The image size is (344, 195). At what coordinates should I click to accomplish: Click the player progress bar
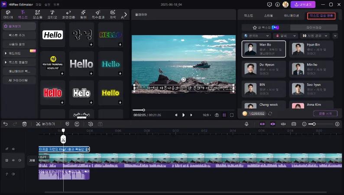click(183, 110)
